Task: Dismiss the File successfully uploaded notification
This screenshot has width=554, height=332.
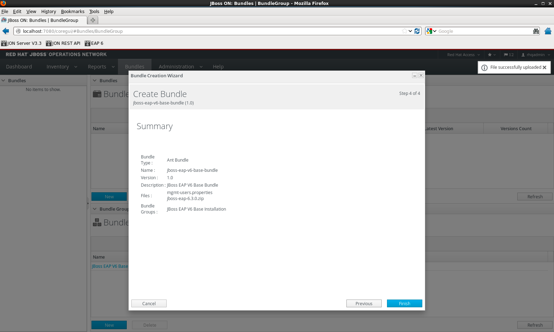Action: click(544, 67)
